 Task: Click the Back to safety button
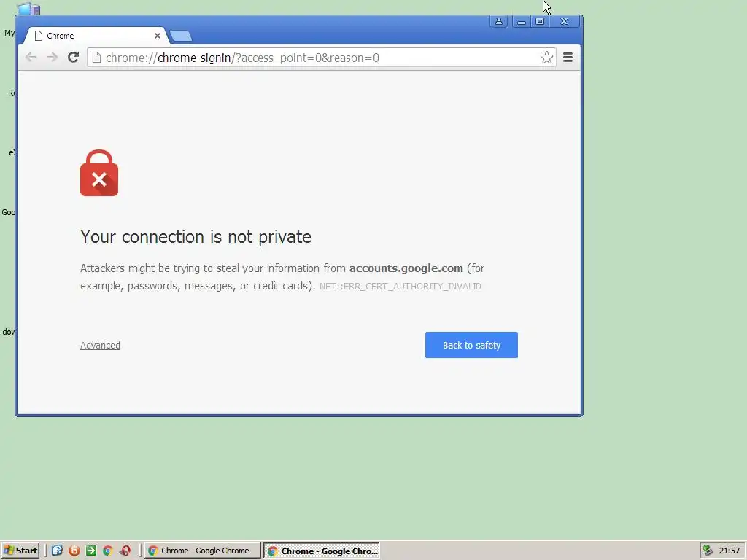471,345
